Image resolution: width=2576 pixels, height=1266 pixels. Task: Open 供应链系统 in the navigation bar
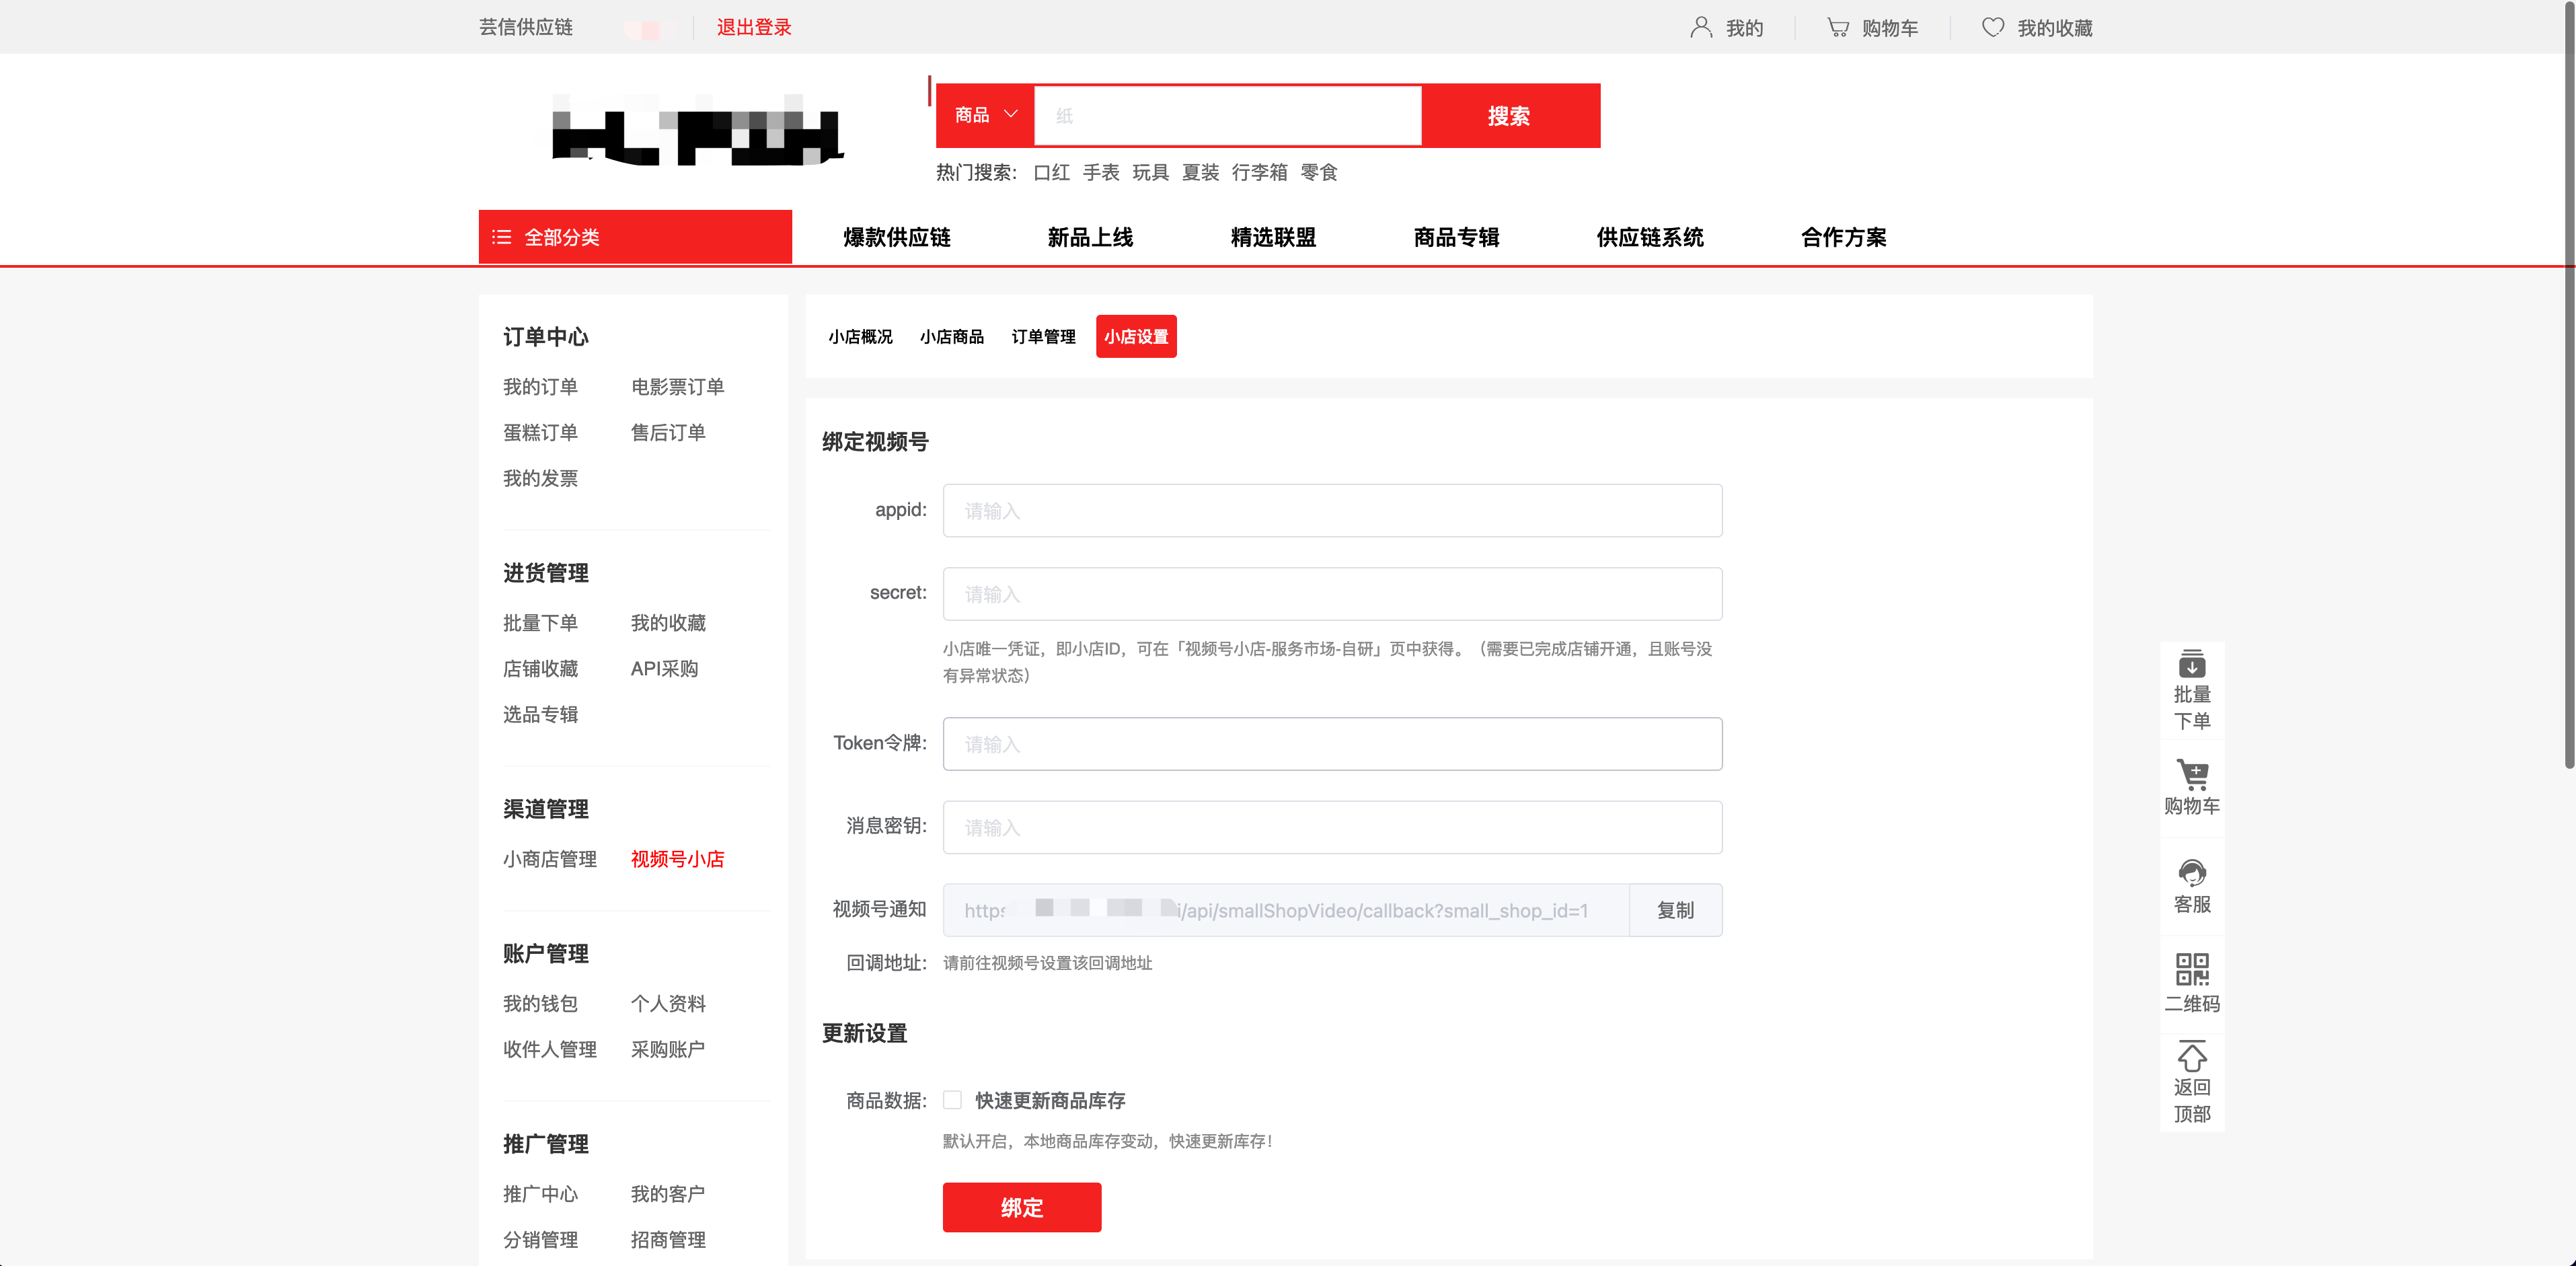pyautogui.click(x=1649, y=237)
